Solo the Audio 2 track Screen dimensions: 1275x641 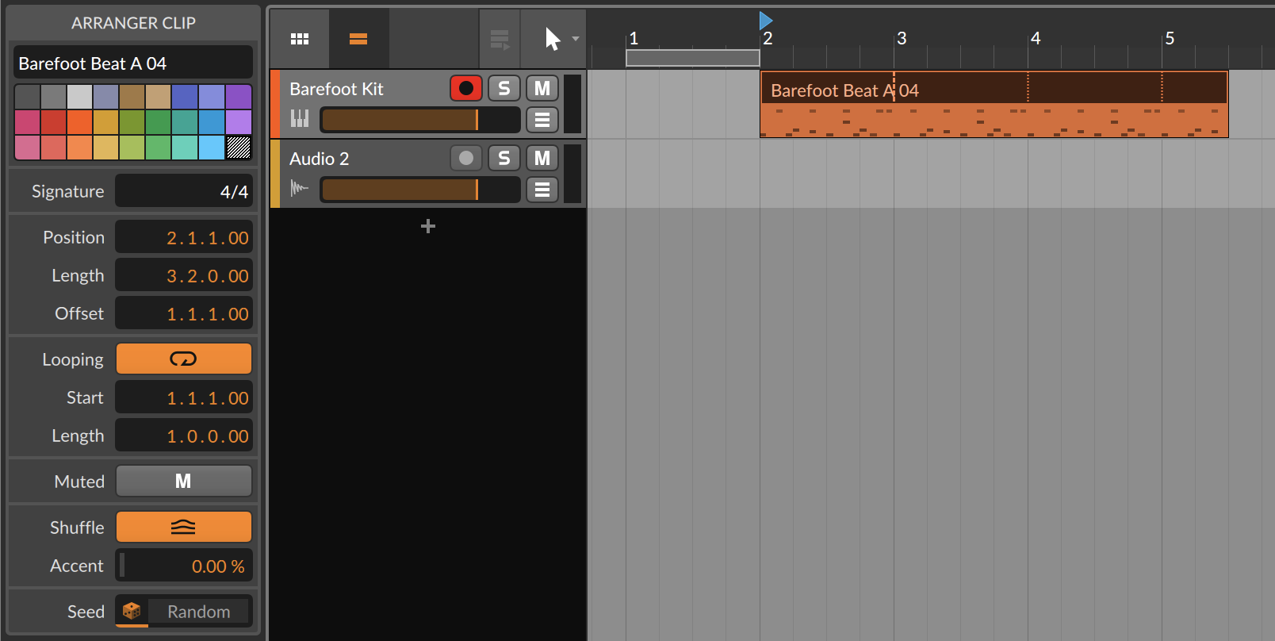tap(504, 158)
